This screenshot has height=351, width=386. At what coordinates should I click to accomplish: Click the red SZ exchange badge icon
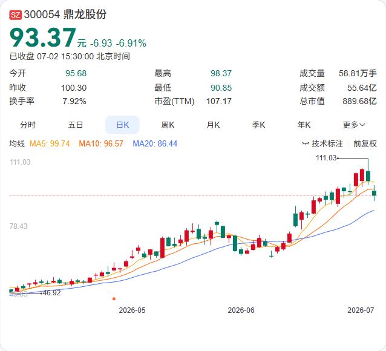coord(16,15)
